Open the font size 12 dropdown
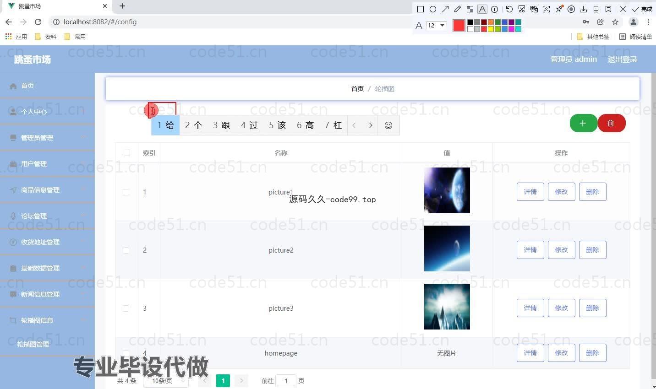656x389 pixels. pos(436,26)
